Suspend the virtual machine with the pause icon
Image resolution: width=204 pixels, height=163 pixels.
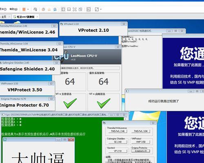(24, 9)
